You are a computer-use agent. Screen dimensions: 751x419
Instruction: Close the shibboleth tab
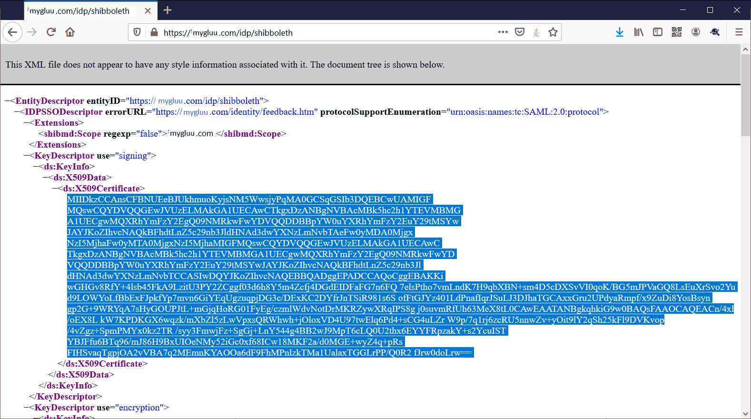pyautogui.click(x=148, y=10)
